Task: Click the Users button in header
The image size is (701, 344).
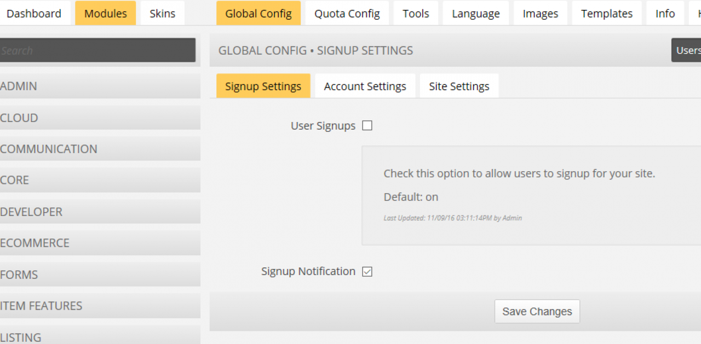Action: (x=687, y=50)
